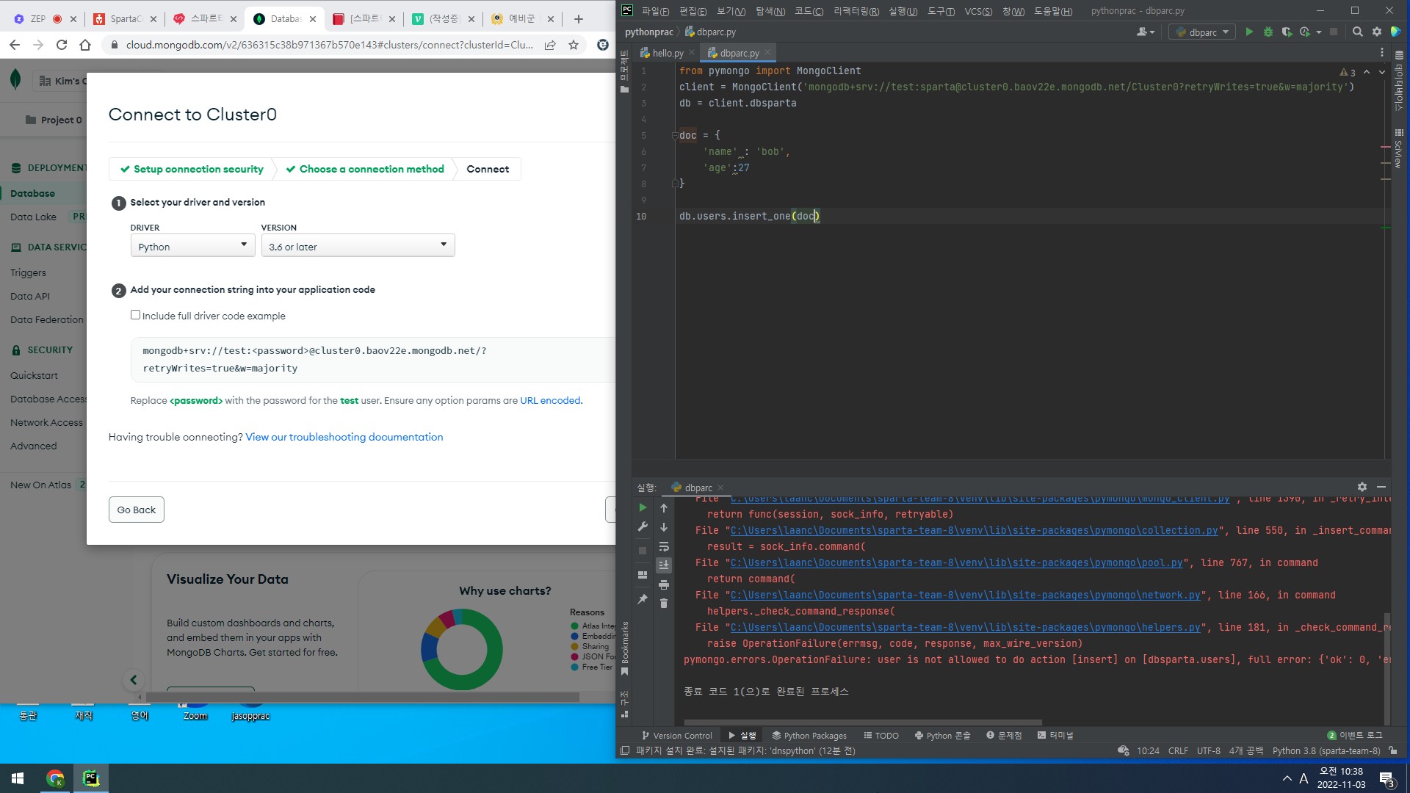Open the dbparc run configuration dropdown
The image size is (1410, 793).
pyautogui.click(x=1202, y=32)
